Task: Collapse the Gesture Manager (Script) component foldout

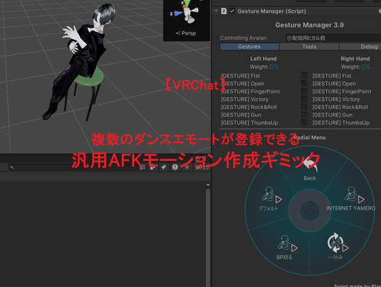Action: [216, 11]
